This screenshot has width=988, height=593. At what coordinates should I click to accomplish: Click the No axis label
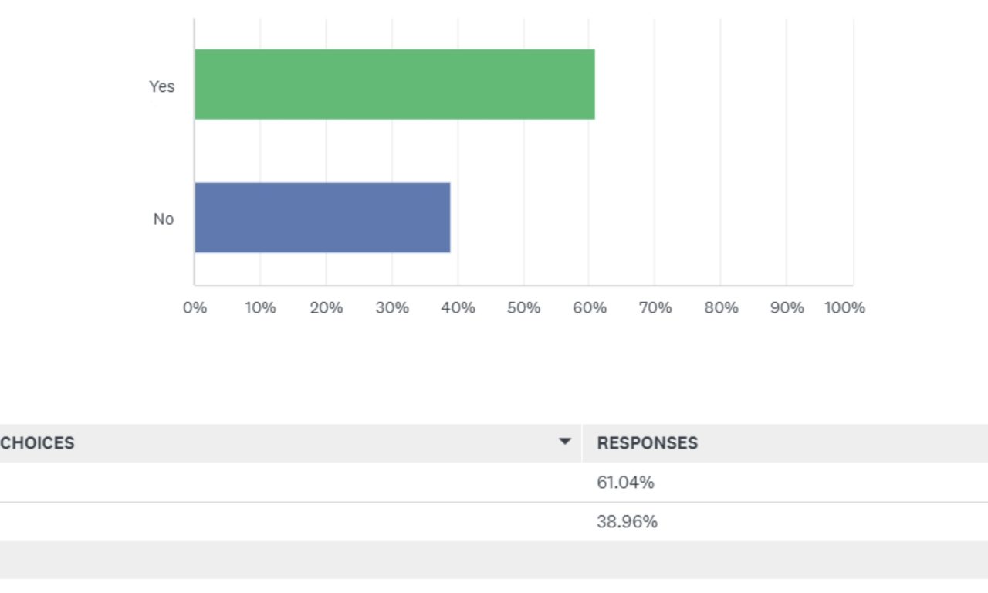[164, 219]
